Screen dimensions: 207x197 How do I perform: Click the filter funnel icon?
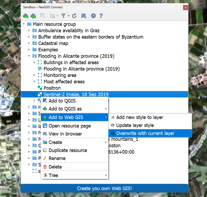click(63, 16)
